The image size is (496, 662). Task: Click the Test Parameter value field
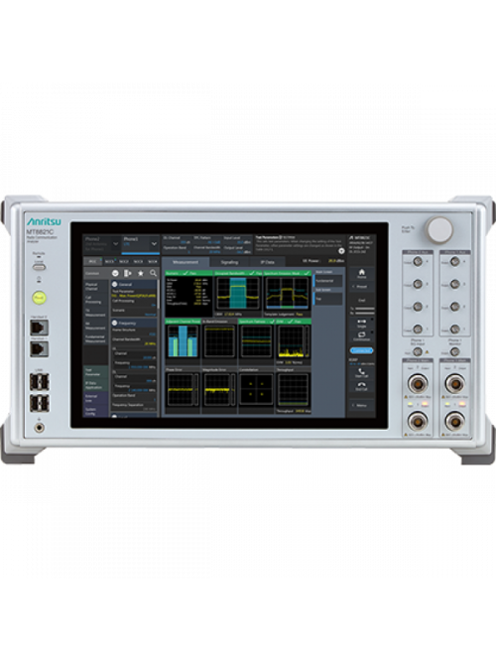pos(134,296)
